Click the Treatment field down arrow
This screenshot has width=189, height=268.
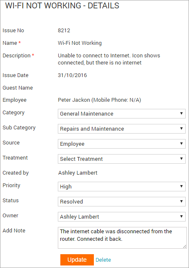(181, 158)
